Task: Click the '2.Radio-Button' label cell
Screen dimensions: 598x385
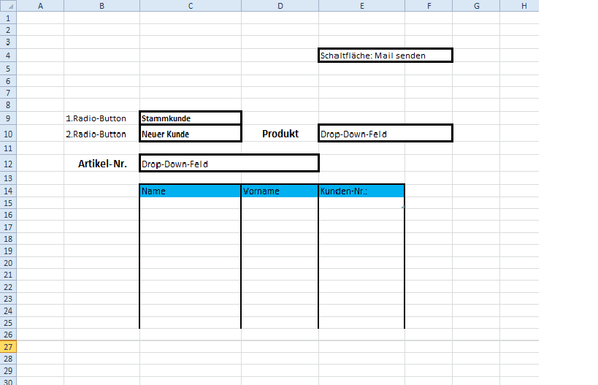Action: (101, 134)
